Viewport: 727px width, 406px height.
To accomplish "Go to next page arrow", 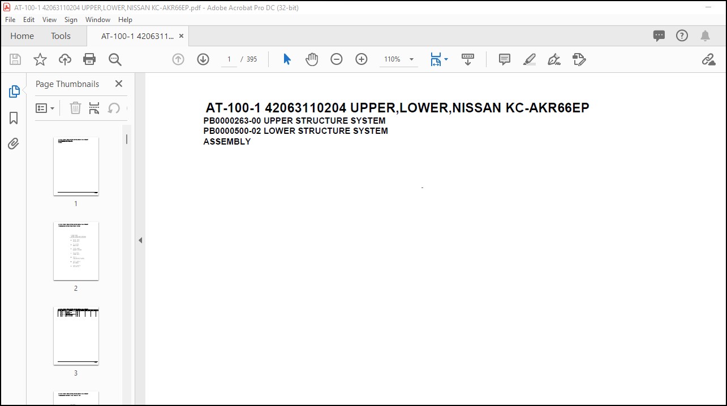I will coord(203,59).
